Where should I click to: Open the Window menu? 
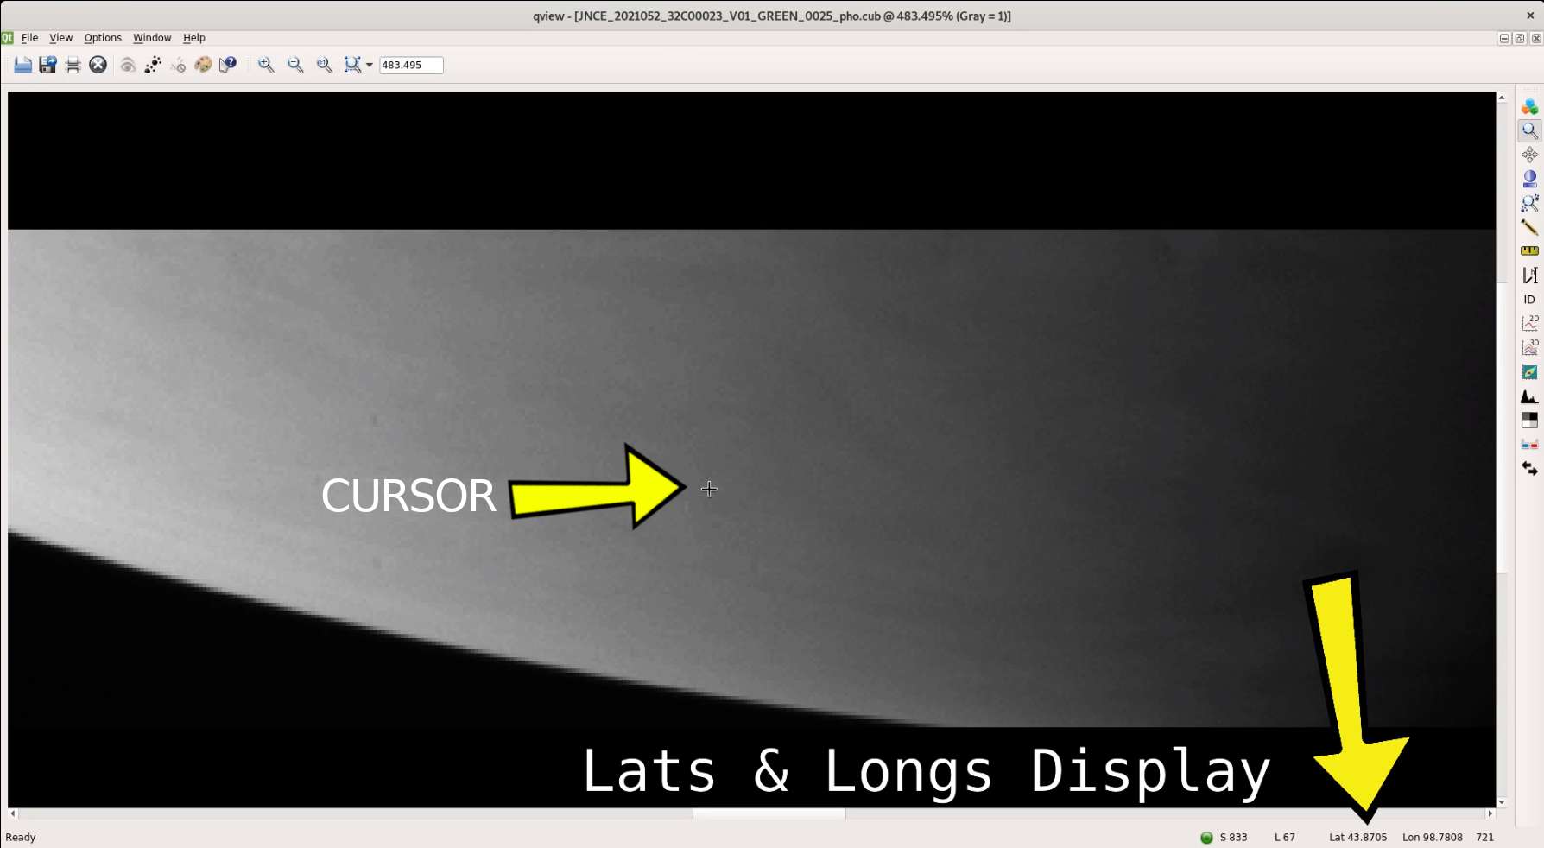(152, 37)
